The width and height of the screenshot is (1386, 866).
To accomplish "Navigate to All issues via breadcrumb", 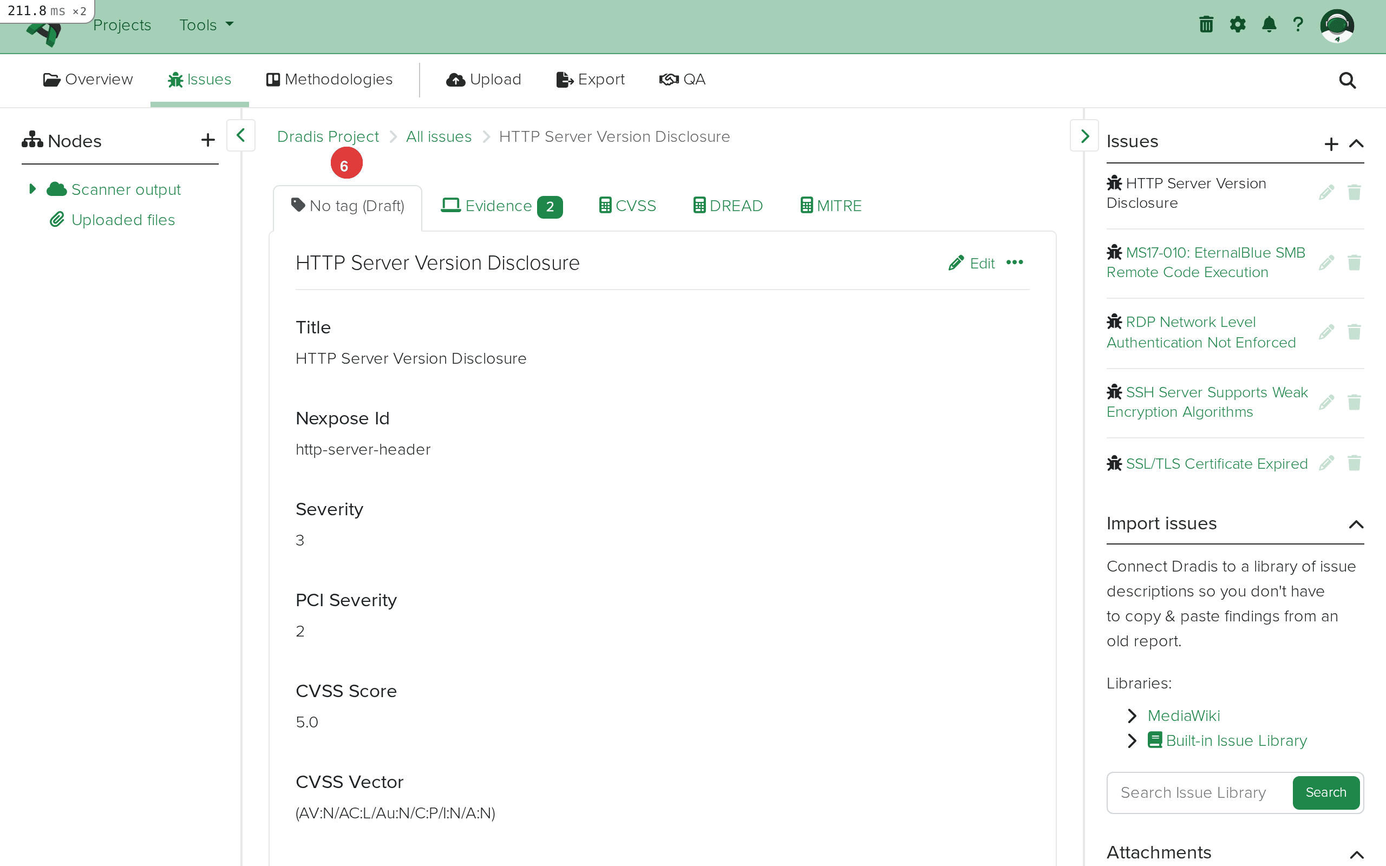I will pos(438,136).
